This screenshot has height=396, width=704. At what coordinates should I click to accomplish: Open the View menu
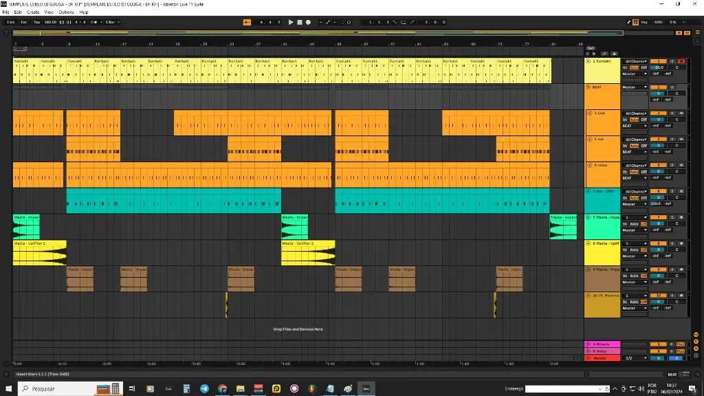tap(49, 12)
